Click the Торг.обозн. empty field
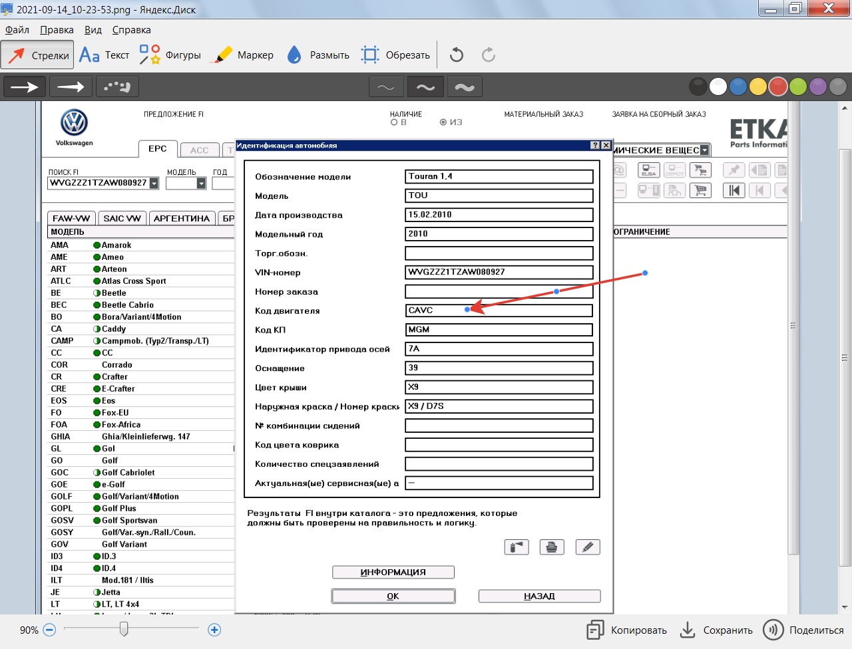The image size is (852, 649). click(499, 253)
